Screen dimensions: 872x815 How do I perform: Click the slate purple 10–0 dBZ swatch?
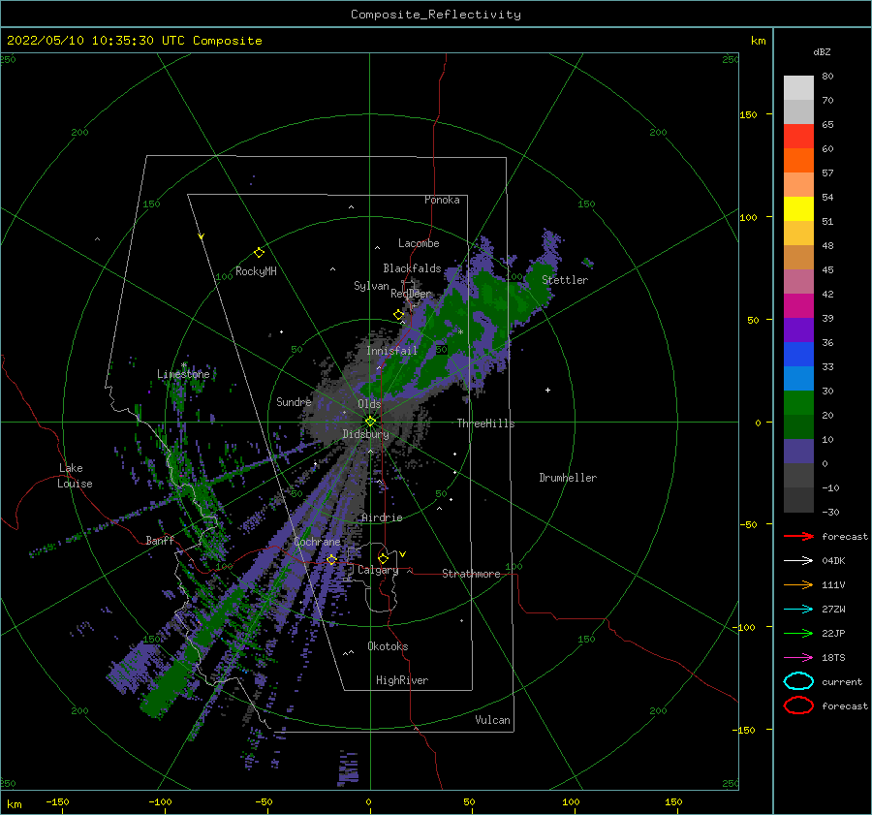coord(798,452)
